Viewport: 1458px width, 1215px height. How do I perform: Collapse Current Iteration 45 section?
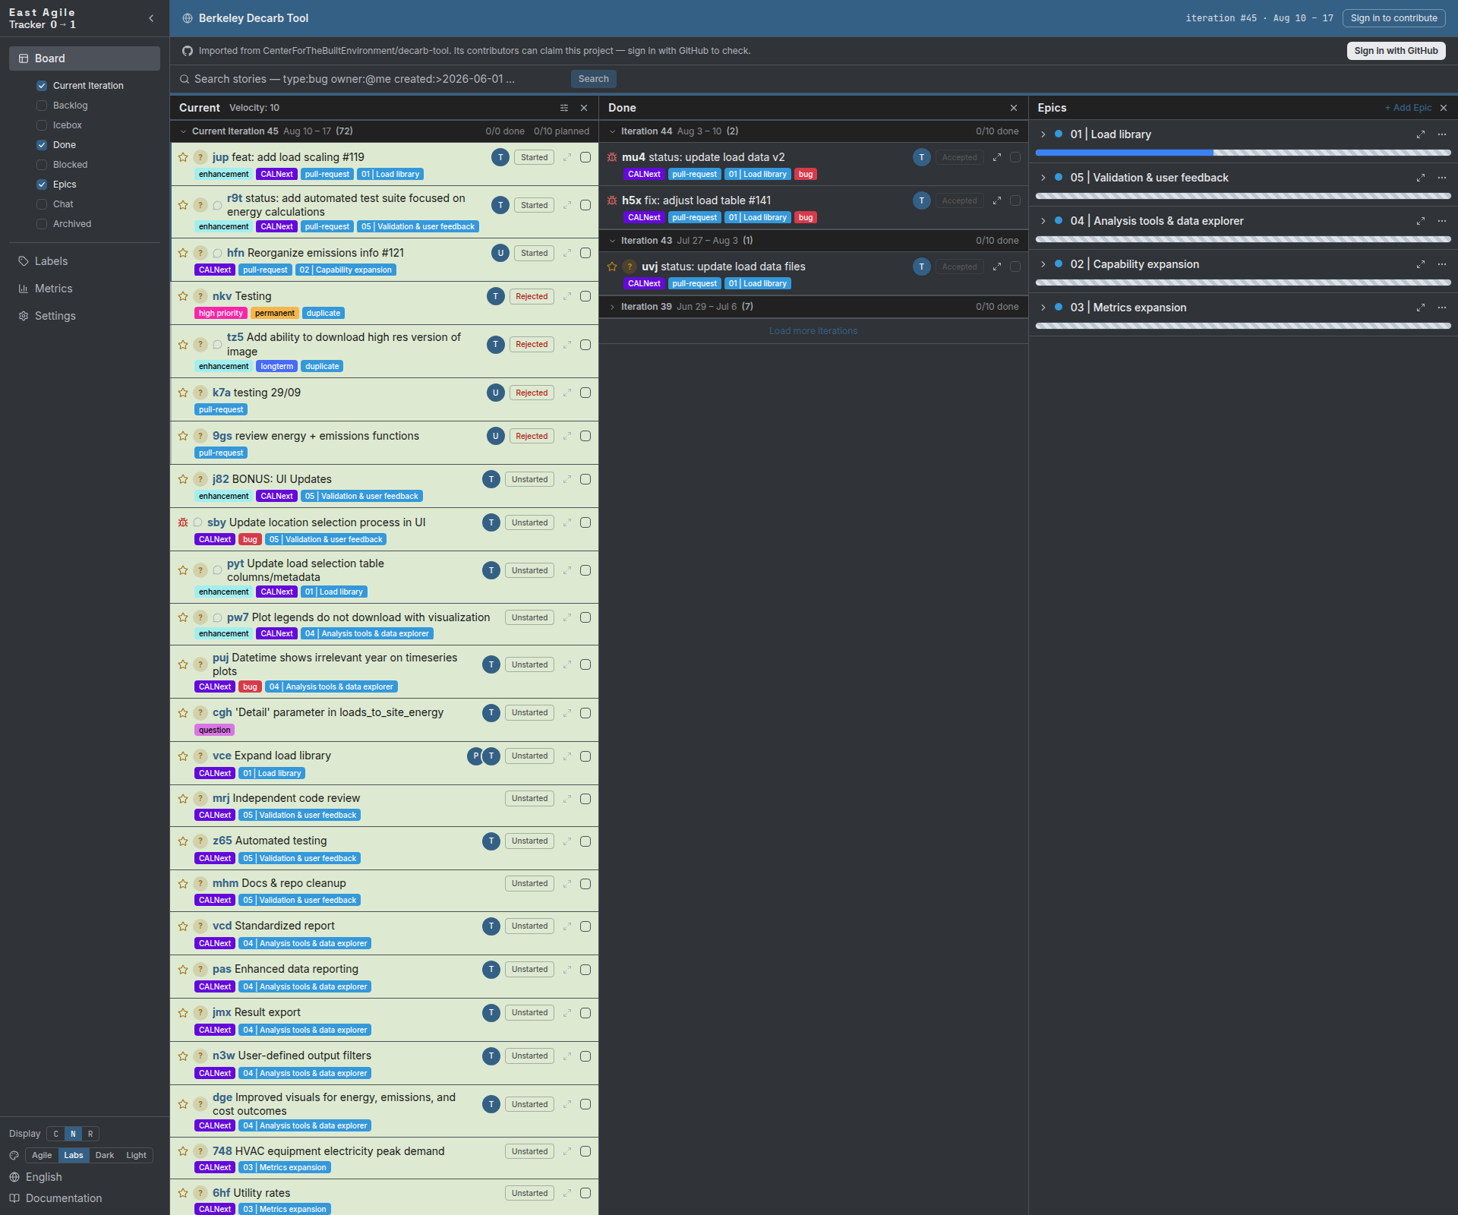[x=183, y=131]
